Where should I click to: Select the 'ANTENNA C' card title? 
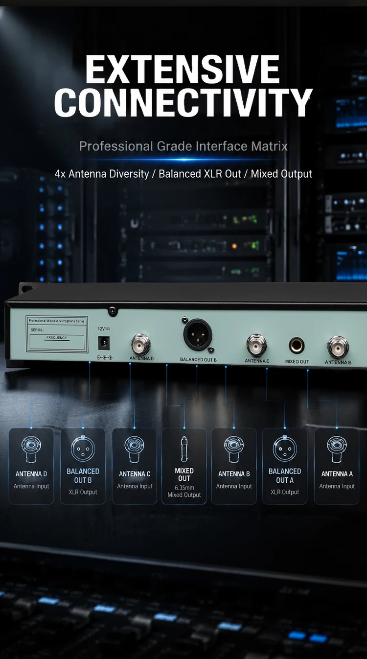click(135, 474)
